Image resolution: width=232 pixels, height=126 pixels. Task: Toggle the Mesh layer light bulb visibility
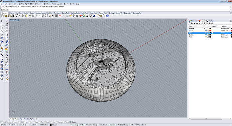click(206, 37)
